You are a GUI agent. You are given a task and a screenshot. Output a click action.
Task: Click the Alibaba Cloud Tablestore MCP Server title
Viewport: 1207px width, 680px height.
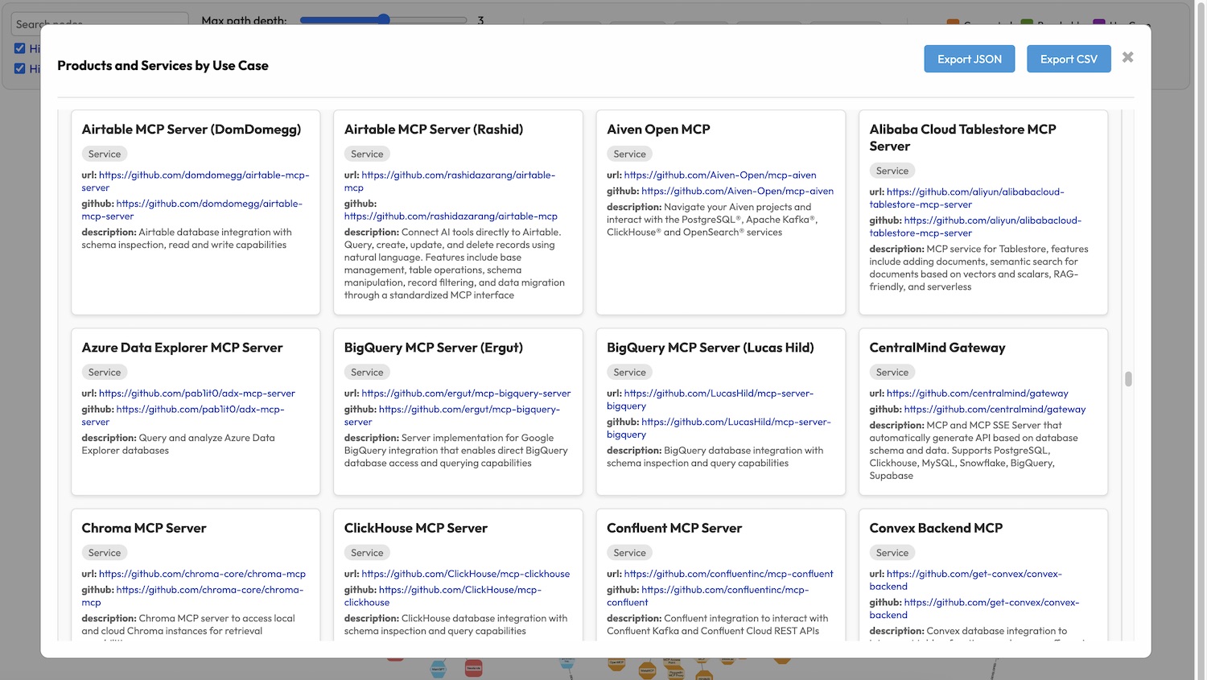(962, 138)
